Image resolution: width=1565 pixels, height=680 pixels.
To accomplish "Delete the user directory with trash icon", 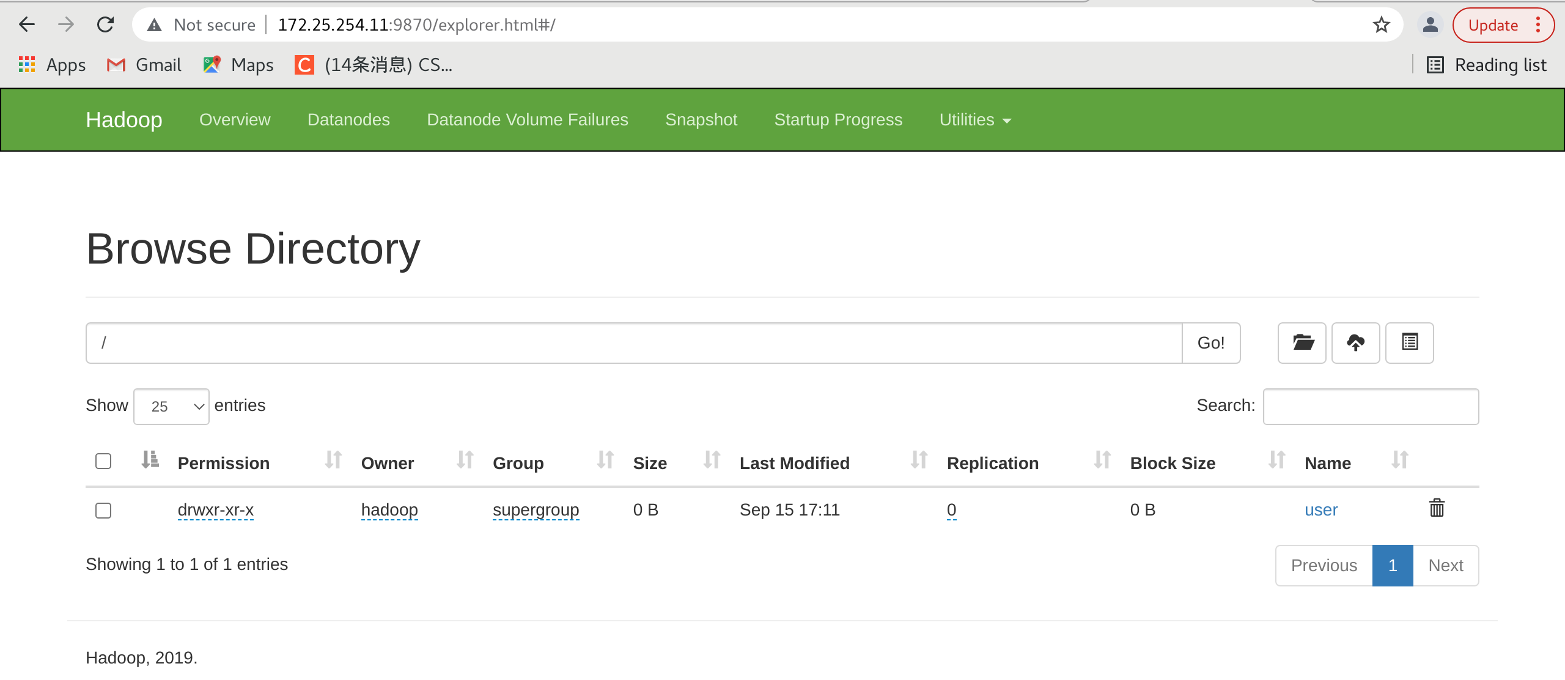I will click(1437, 508).
